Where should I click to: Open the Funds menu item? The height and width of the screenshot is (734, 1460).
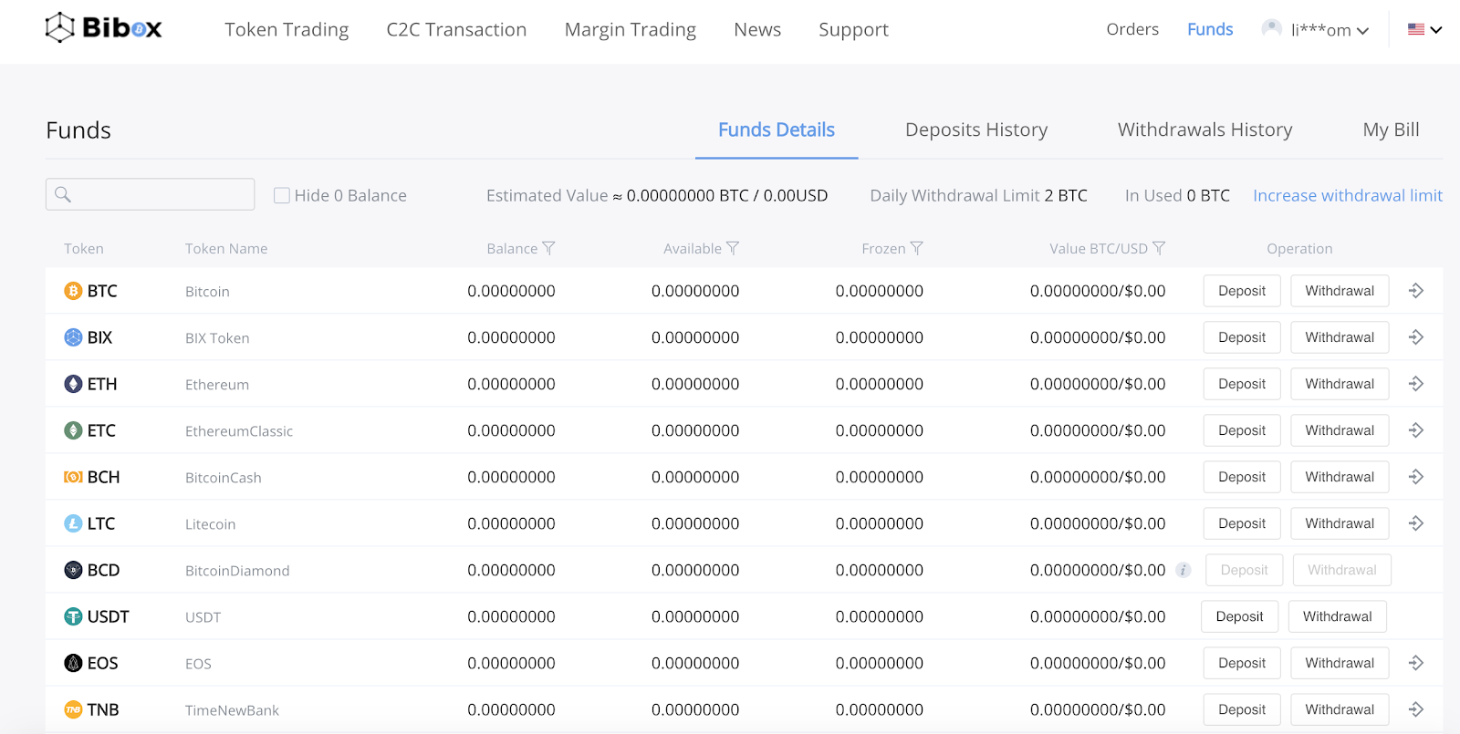[x=1210, y=29]
